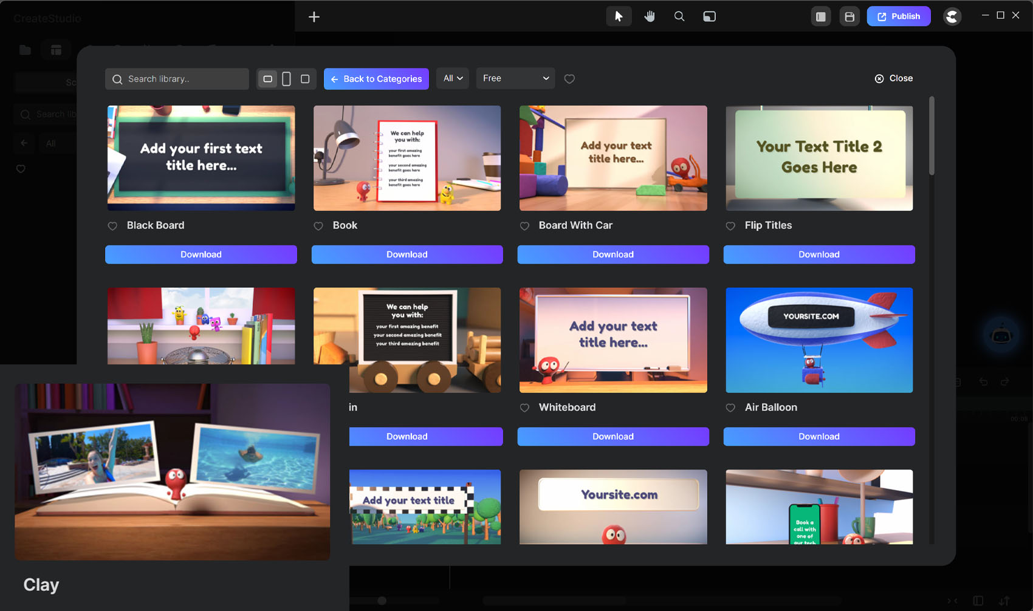The height and width of the screenshot is (611, 1033).
Task: Add new item with plus icon
Action: 314,17
